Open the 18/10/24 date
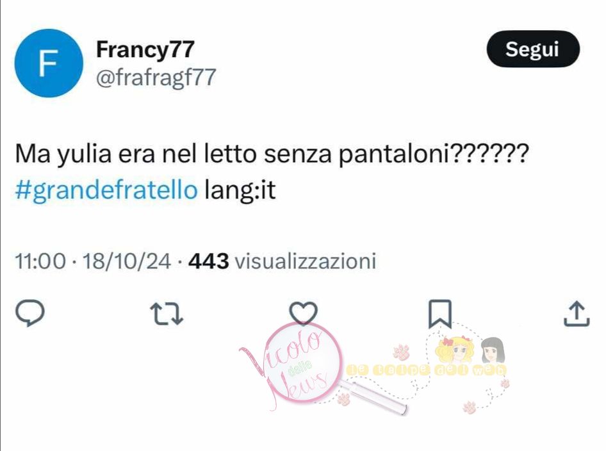 [x=126, y=261]
